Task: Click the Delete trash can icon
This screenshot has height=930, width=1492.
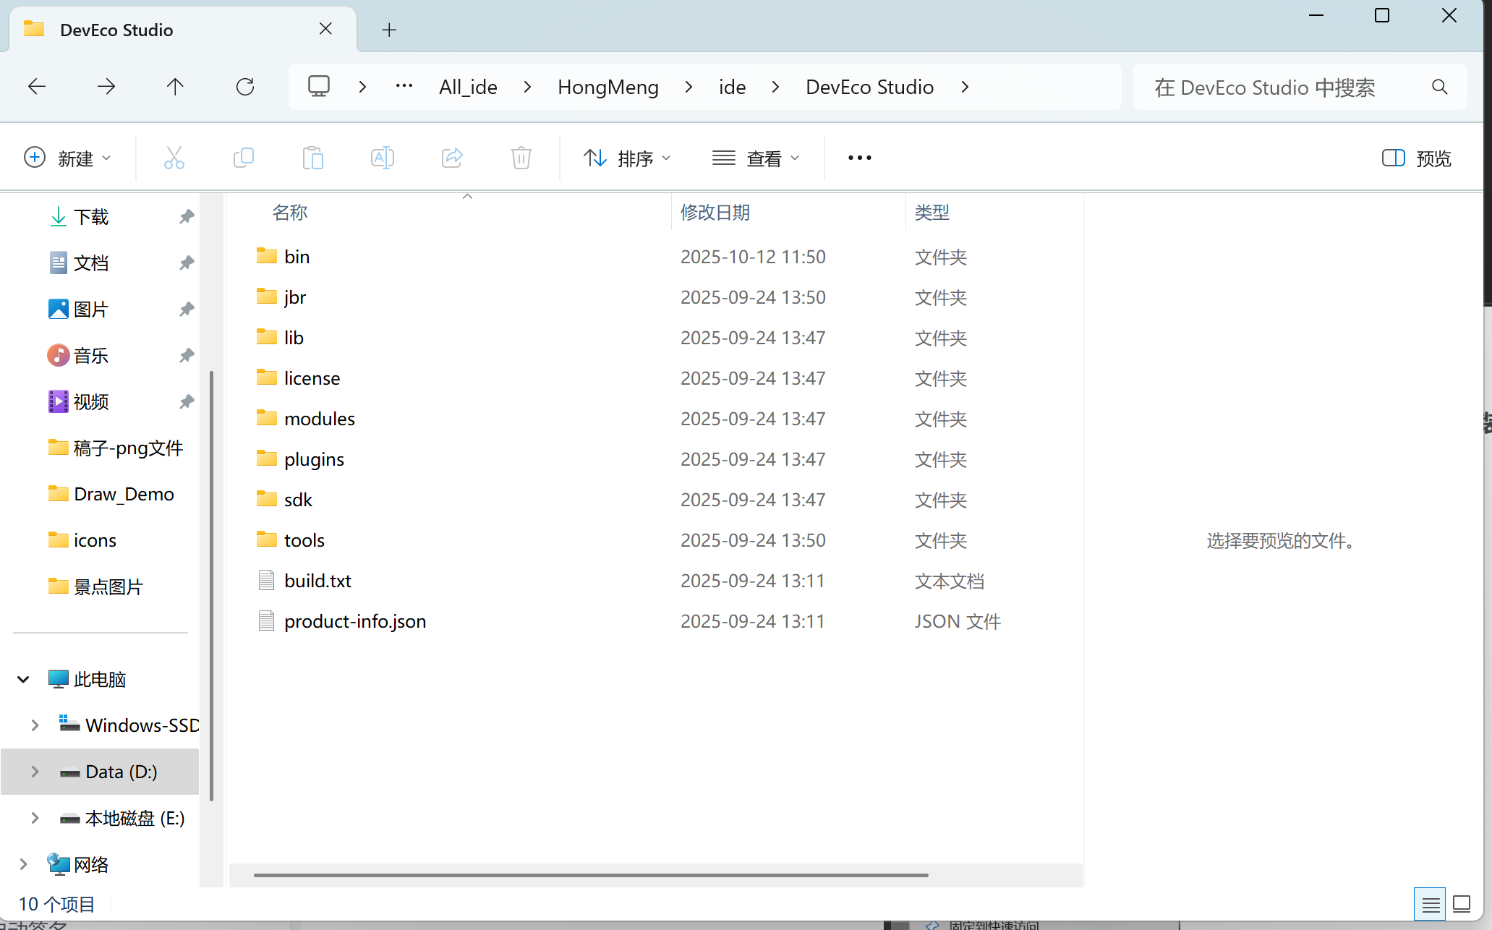Action: pyautogui.click(x=521, y=158)
